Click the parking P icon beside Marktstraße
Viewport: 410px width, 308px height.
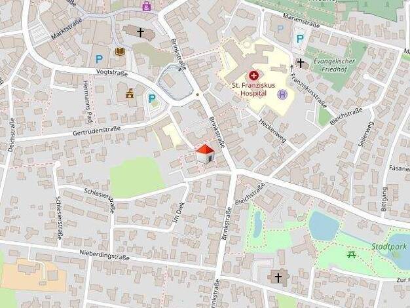point(99,59)
